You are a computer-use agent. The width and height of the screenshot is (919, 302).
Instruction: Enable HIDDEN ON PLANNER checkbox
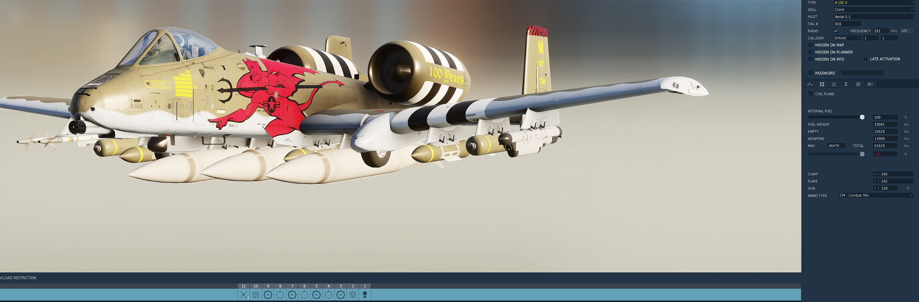(810, 52)
